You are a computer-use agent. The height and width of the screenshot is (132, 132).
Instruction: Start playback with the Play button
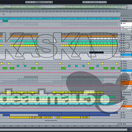point(36,2)
